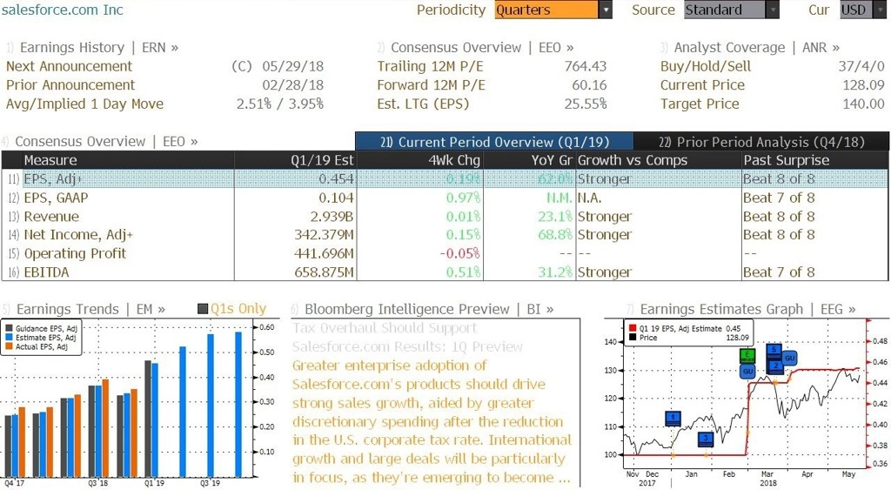Click the GU marker beside marker 5
Viewport: 891px width, 490px height.
[x=789, y=358]
